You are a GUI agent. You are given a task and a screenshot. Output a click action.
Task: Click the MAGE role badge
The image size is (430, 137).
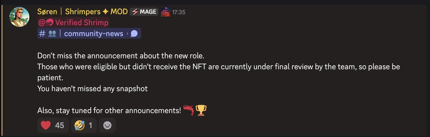pyautogui.click(x=144, y=12)
